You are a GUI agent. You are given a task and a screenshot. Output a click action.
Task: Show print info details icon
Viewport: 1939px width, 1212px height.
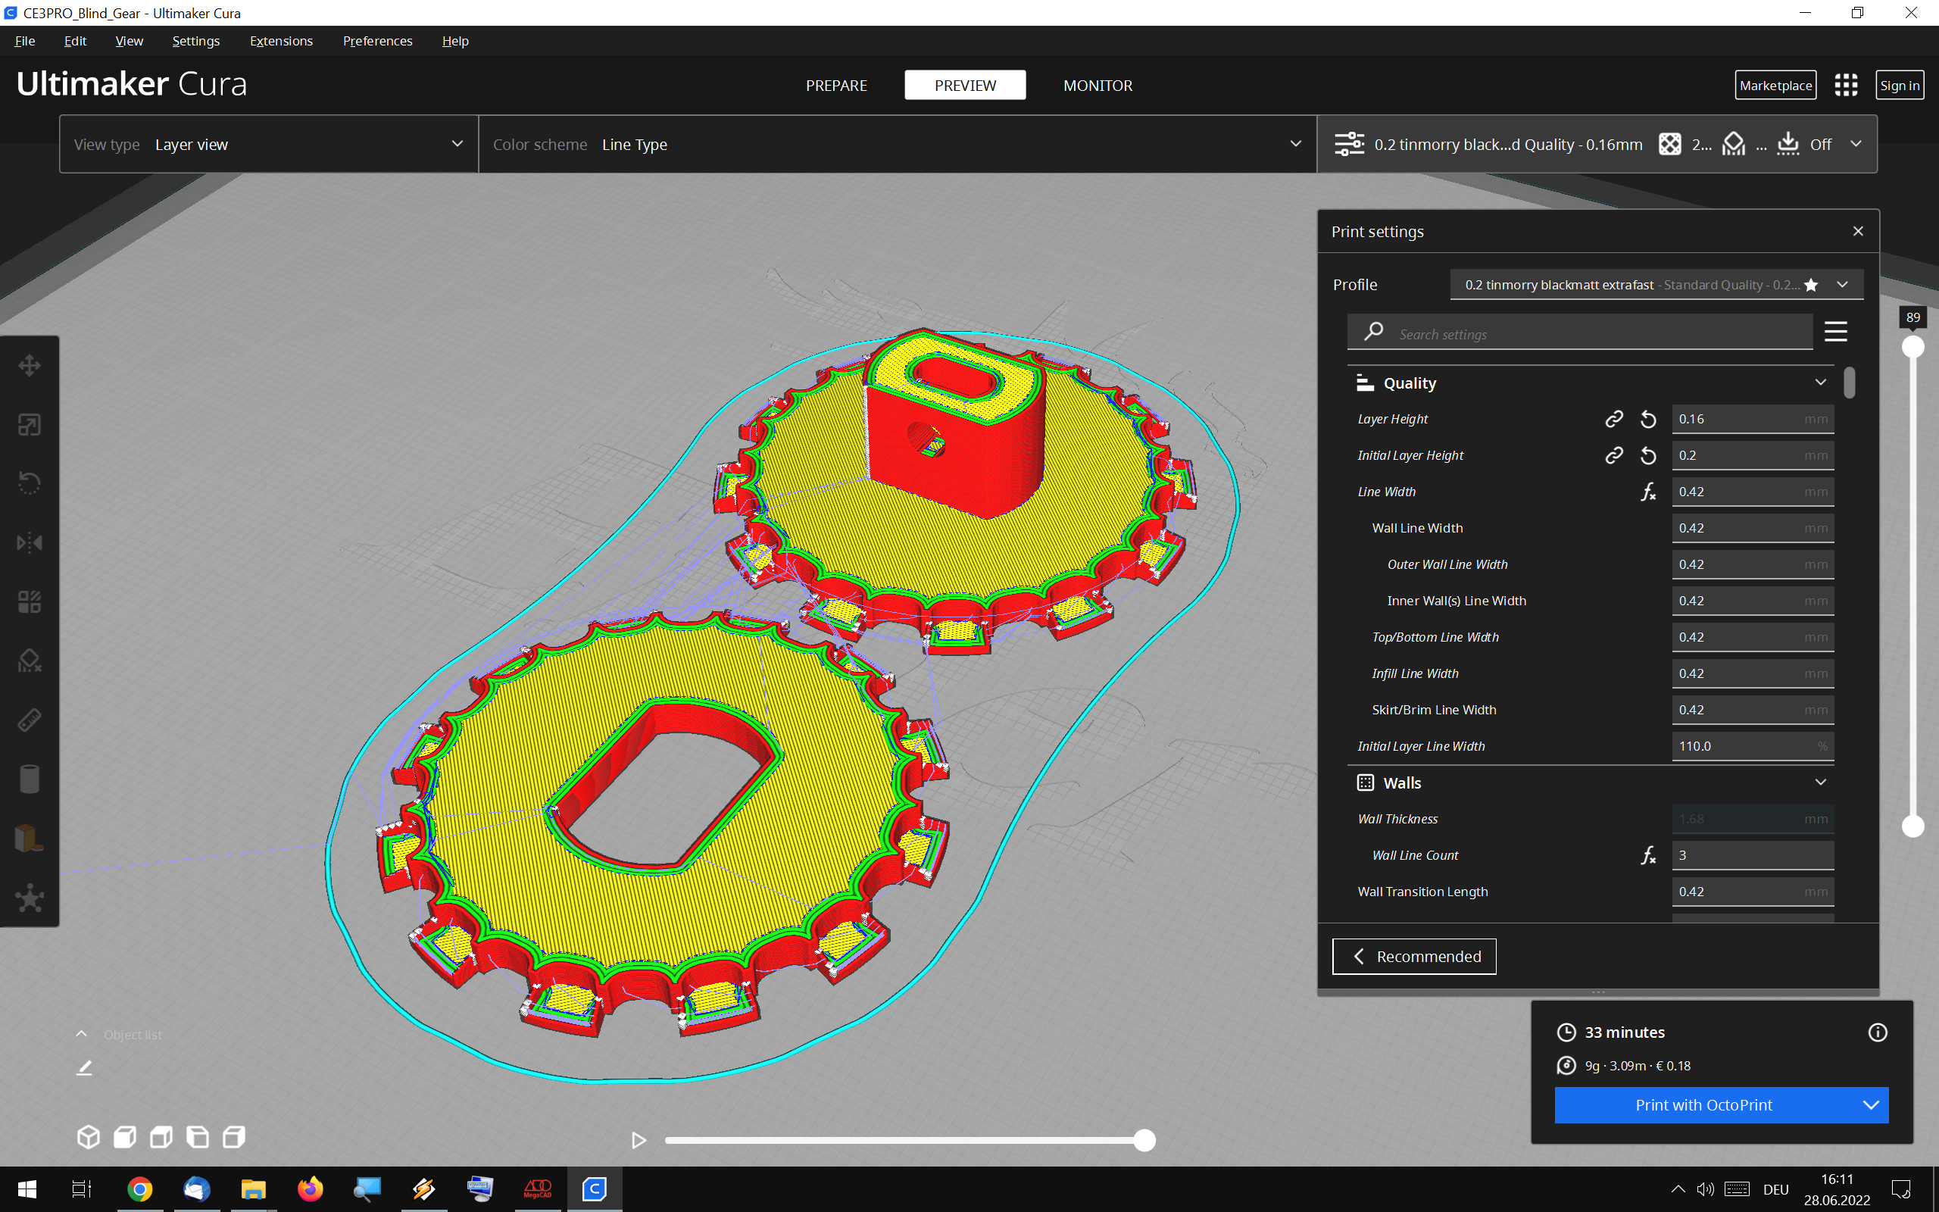click(x=1878, y=1032)
